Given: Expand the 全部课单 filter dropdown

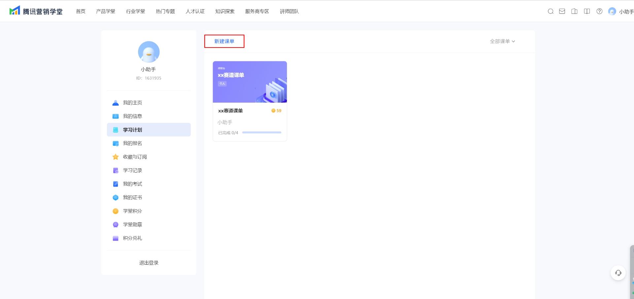Looking at the screenshot, I should click(x=502, y=41).
